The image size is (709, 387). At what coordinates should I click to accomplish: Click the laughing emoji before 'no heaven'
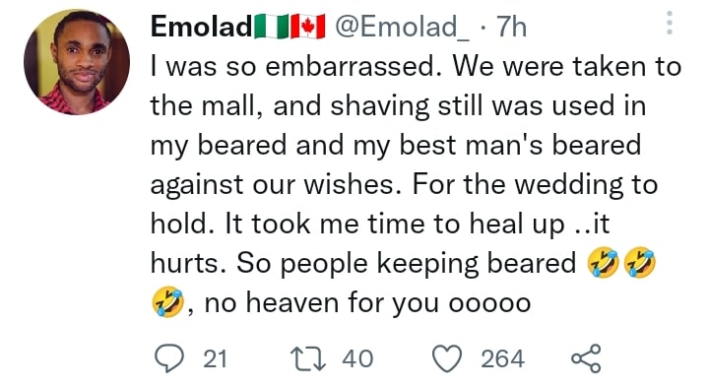pyautogui.click(x=167, y=301)
